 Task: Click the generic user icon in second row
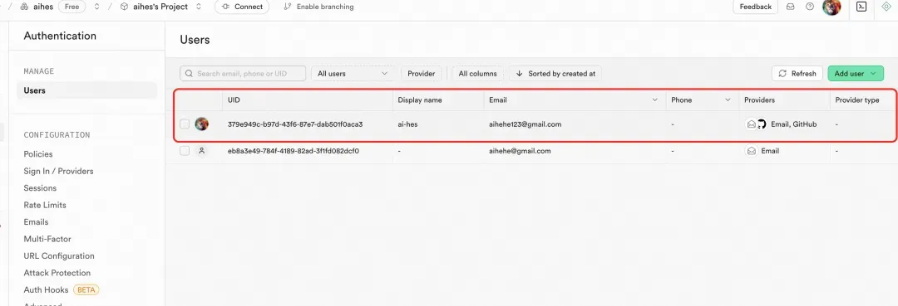pyautogui.click(x=201, y=151)
